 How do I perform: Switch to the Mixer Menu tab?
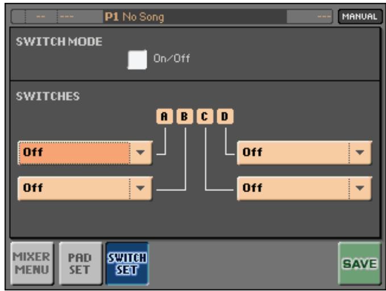click(32, 263)
